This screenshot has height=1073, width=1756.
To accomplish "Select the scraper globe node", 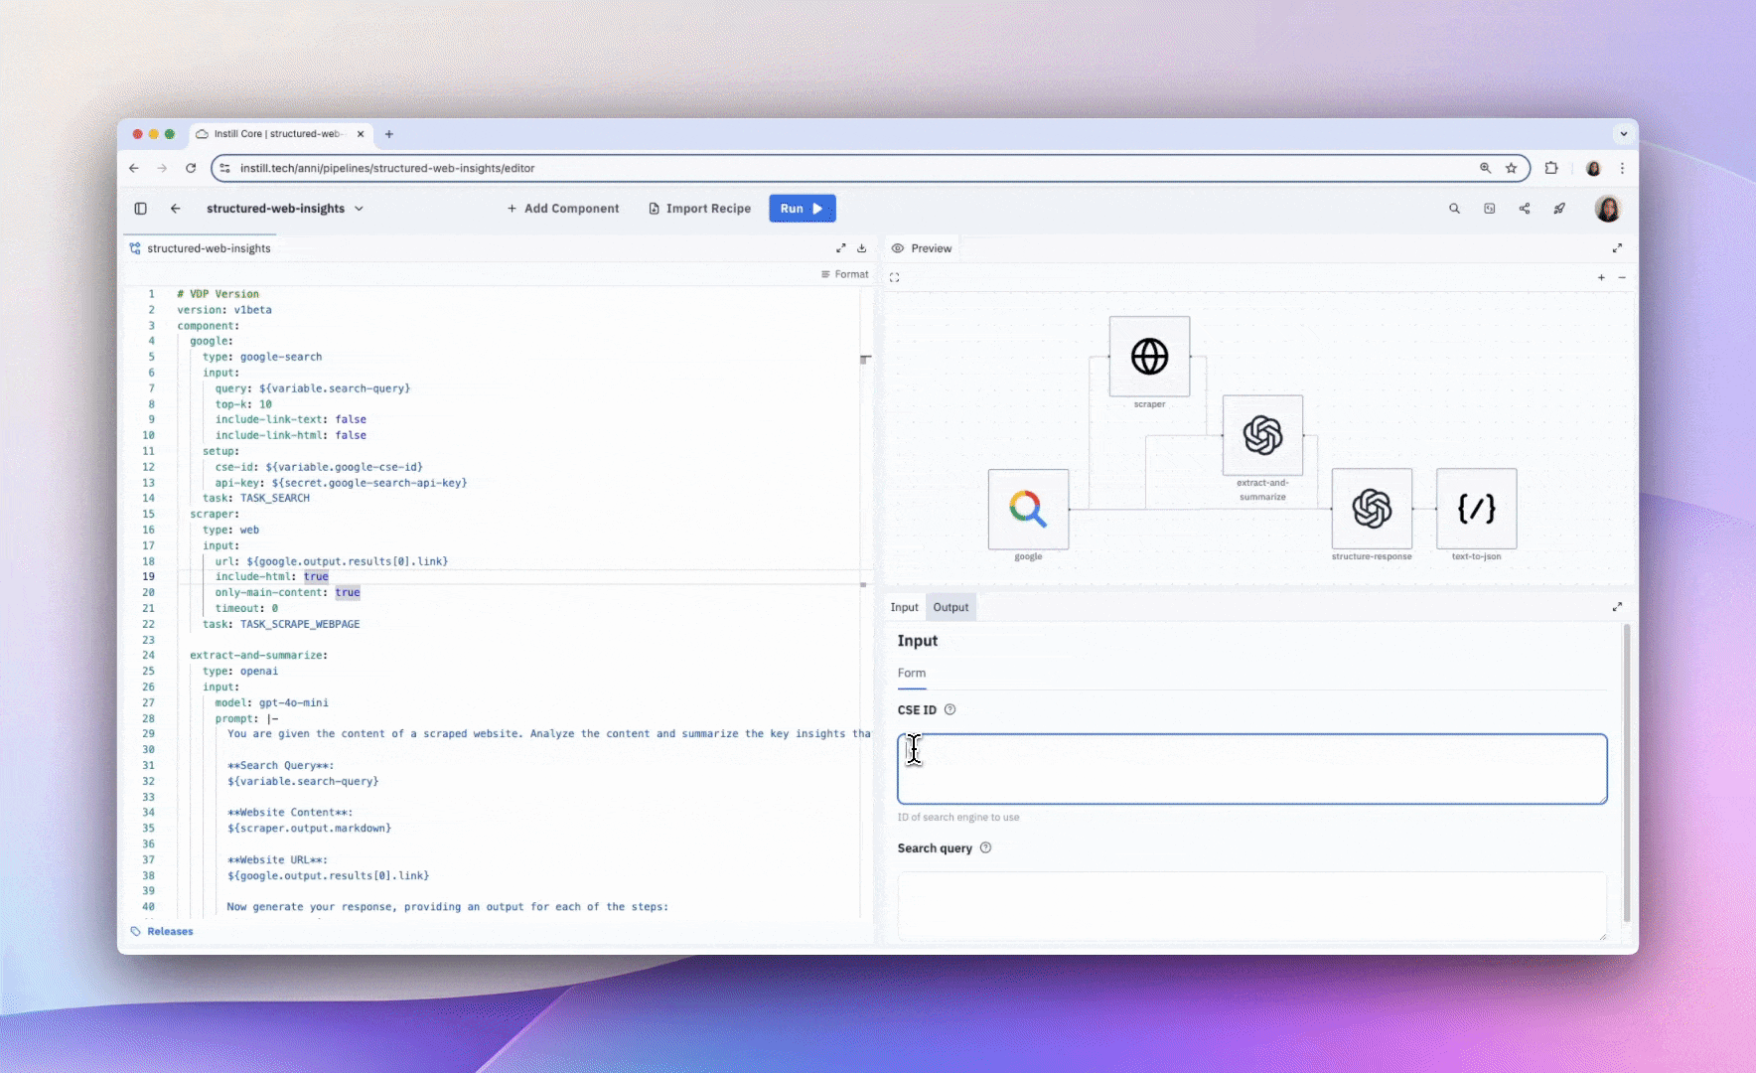I will pos(1149,357).
